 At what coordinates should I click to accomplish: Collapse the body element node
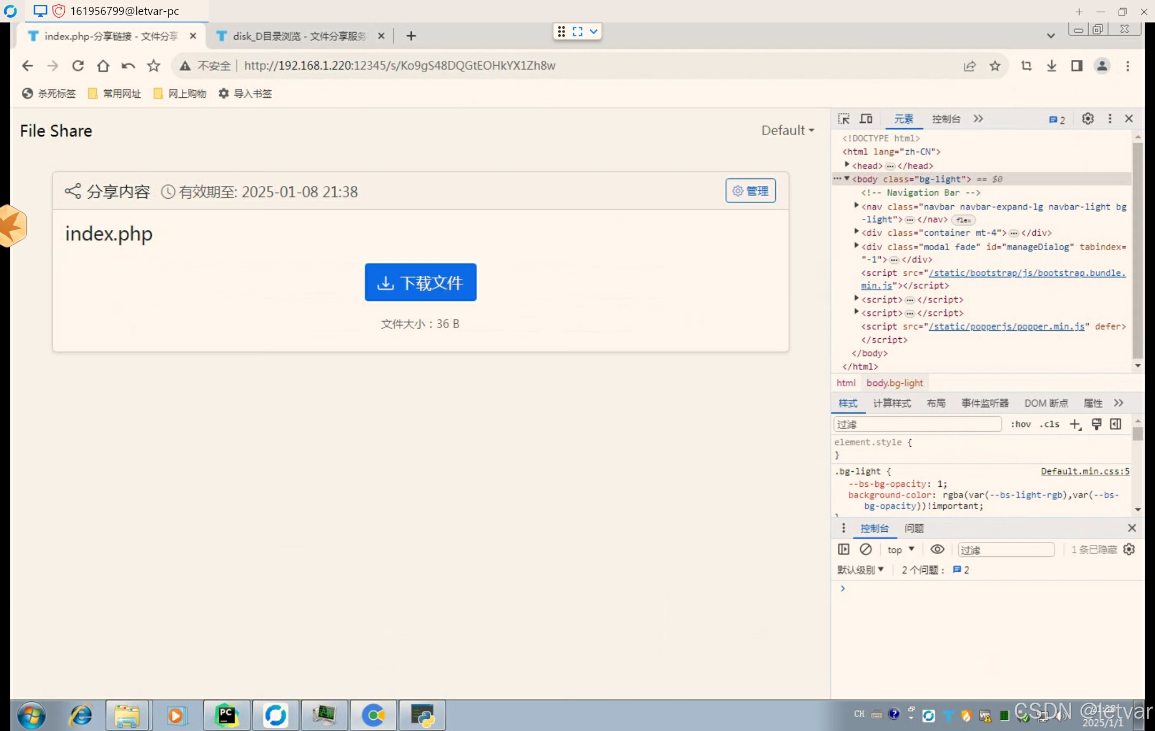point(847,178)
